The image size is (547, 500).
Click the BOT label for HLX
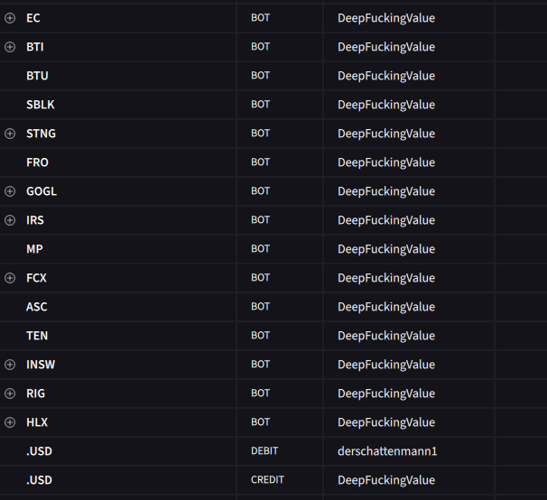(x=260, y=422)
